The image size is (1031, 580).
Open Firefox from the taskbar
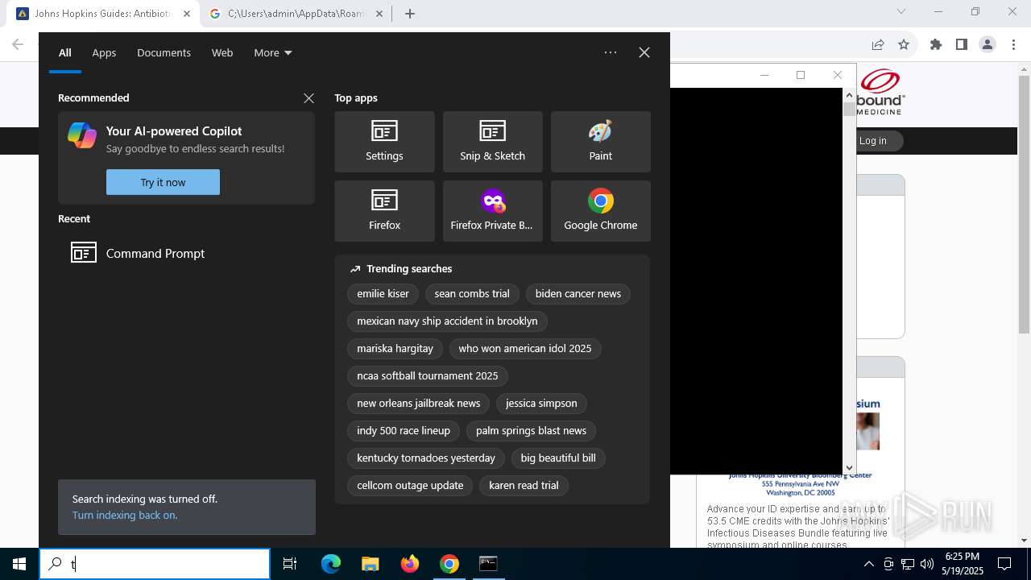point(410,564)
